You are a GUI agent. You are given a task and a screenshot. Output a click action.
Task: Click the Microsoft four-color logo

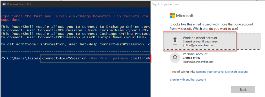tap(172, 16)
